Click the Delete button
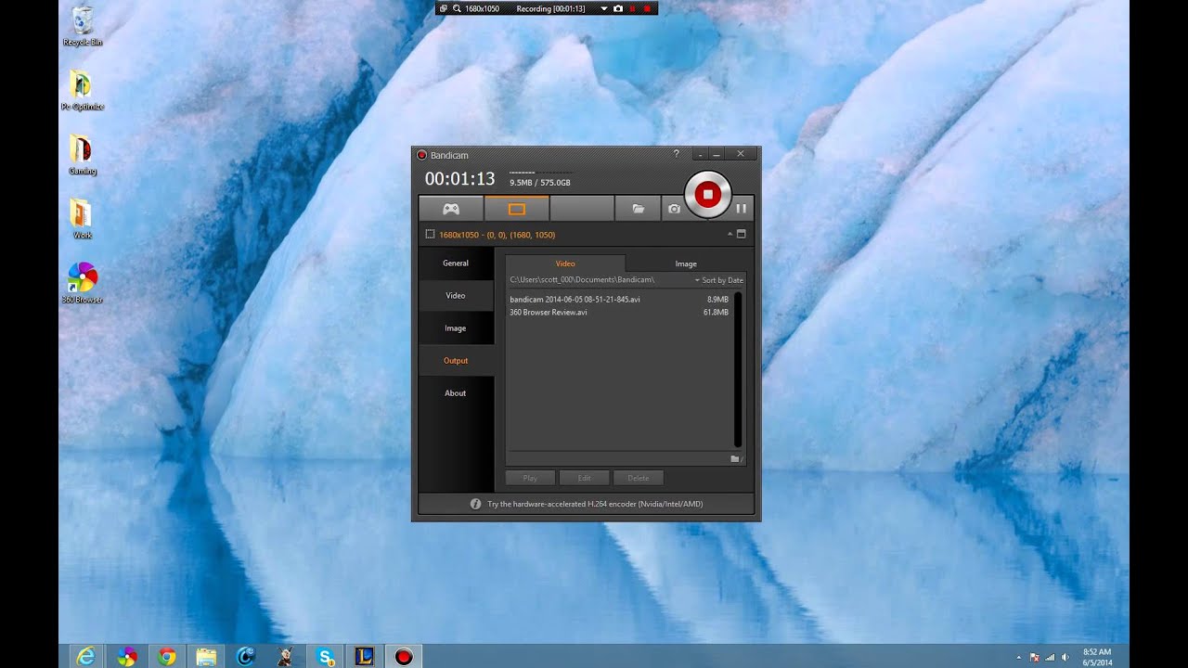The width and height of the screenshot is (1188, 668). [639, 478]
